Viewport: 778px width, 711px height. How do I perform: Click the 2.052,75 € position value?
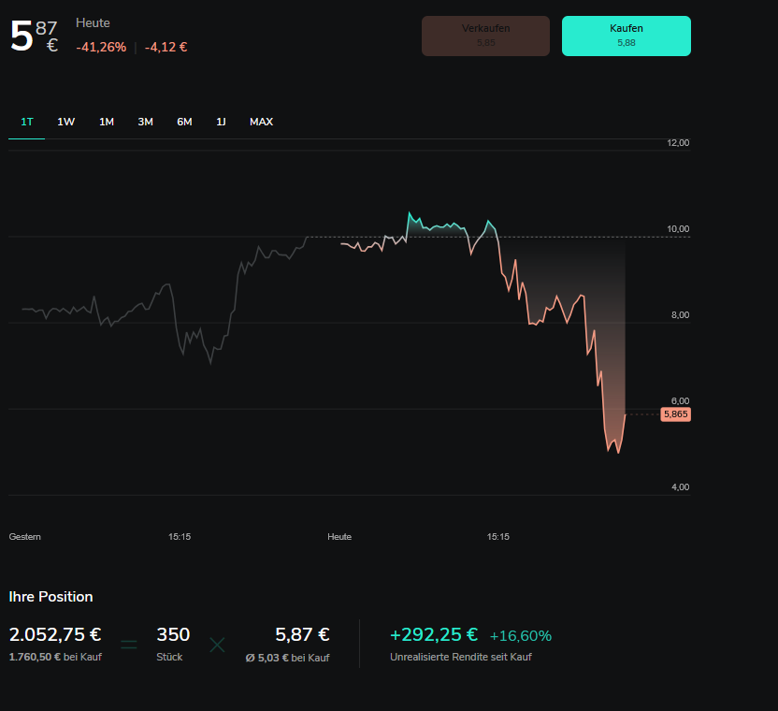[55, 634]
